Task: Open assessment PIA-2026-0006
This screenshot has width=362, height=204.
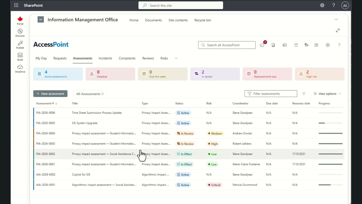Action: point(46,113)
